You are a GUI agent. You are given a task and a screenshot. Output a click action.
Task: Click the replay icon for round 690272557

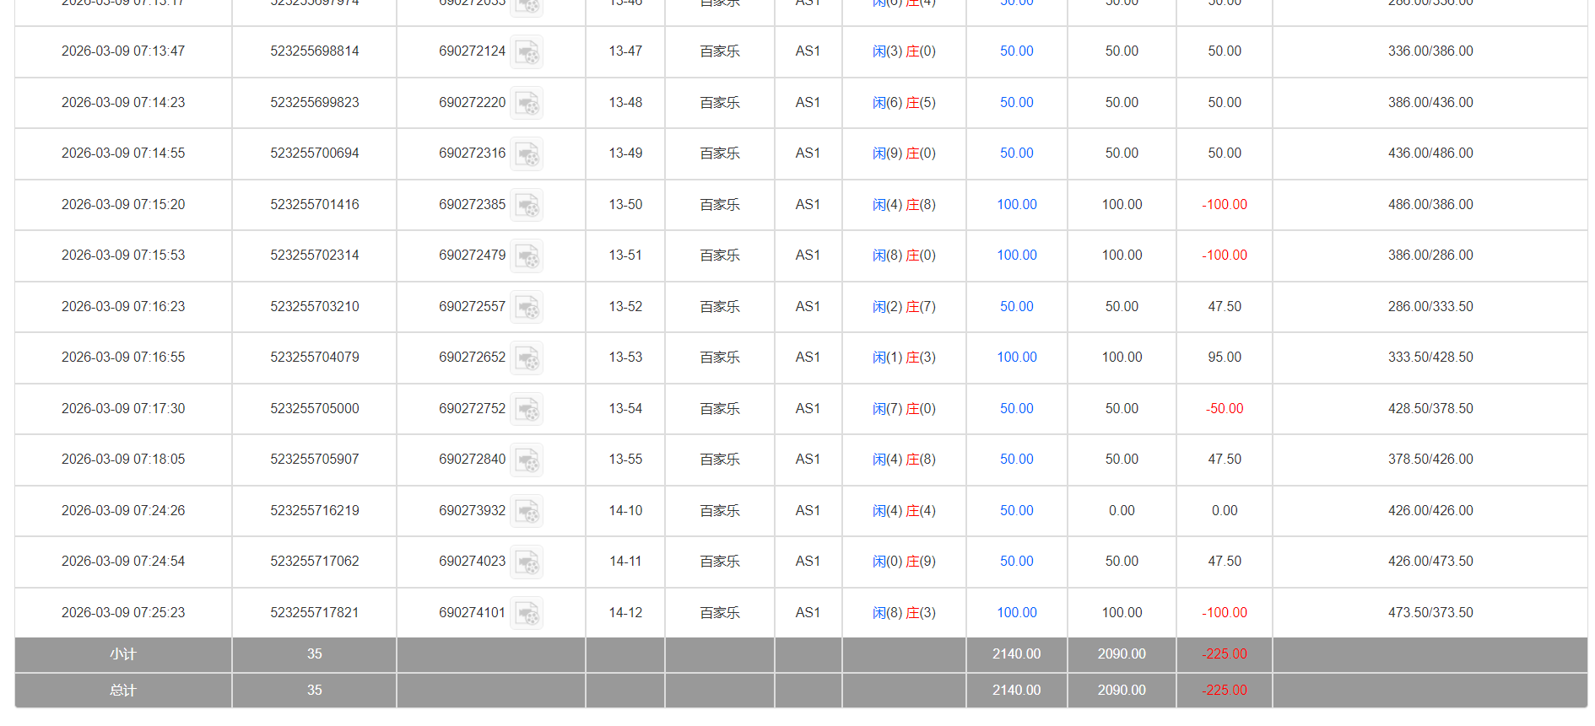click(527, 307)
